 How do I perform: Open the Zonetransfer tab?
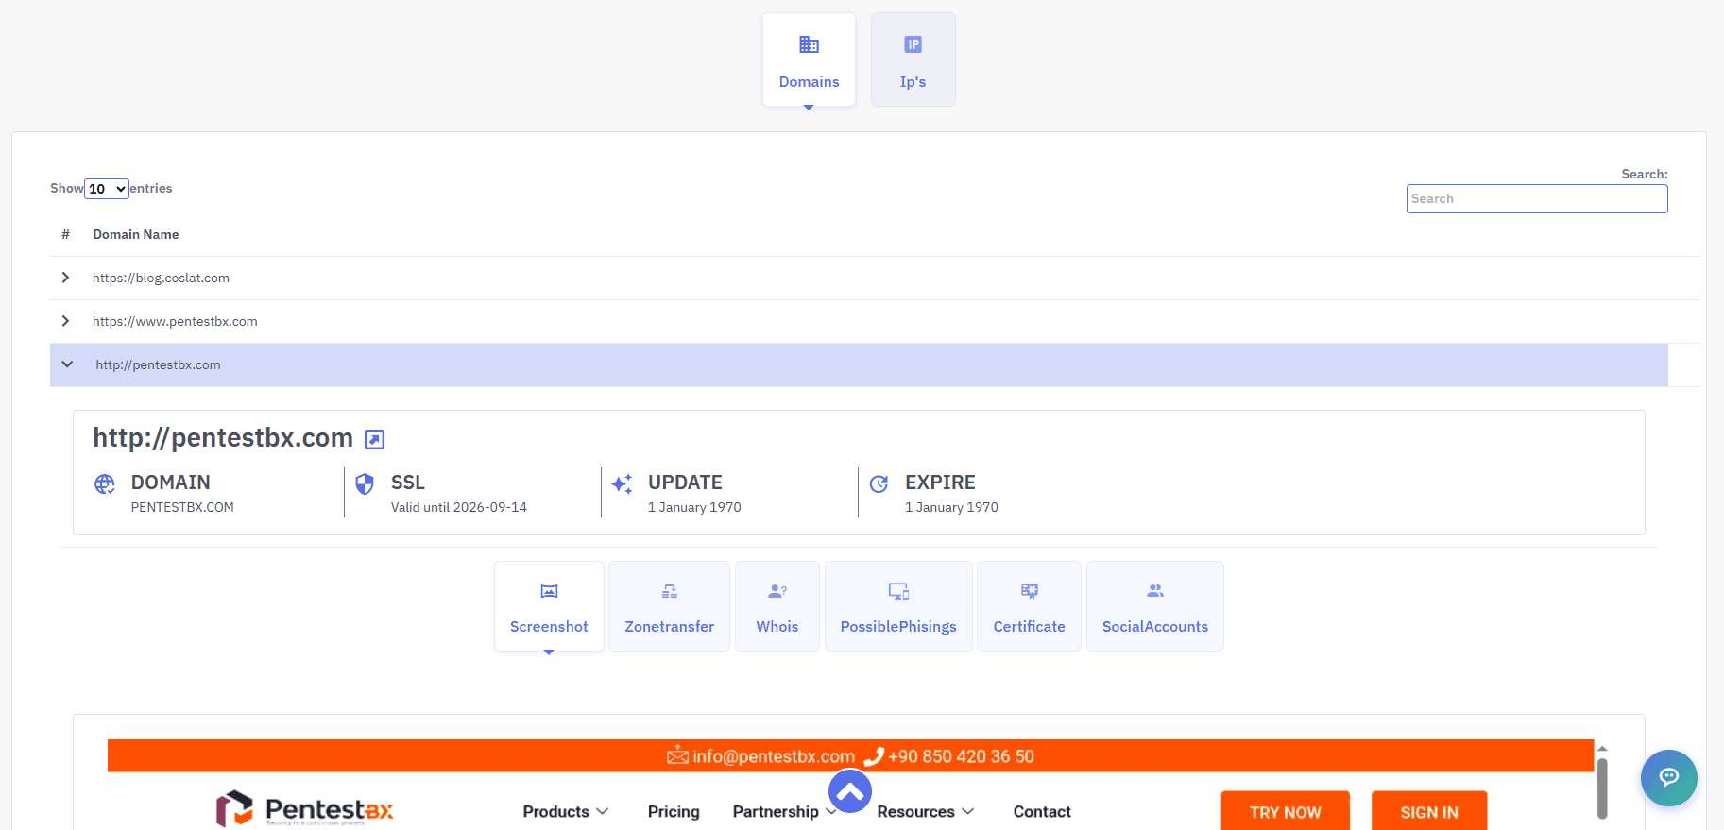pyautogui.click(x=669, y=606)
